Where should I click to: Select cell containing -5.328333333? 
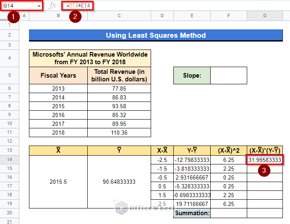192,186
